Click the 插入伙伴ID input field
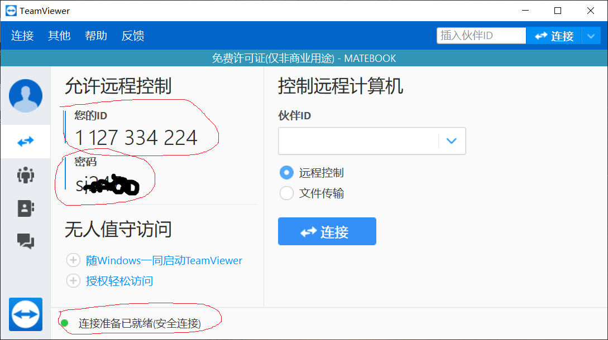Screen dimensions: 608x340 [481, 36]
